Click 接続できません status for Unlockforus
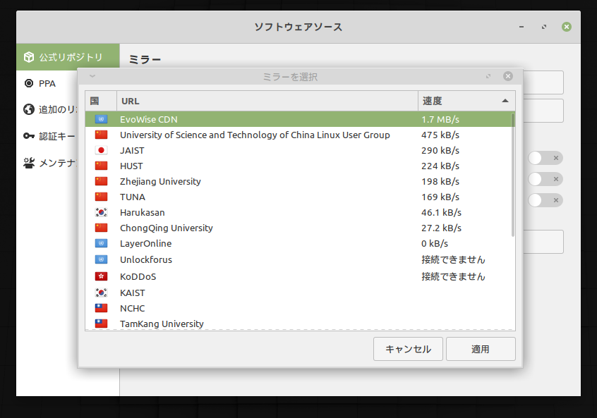Screen dimensions: 597x418 point(453,260)
